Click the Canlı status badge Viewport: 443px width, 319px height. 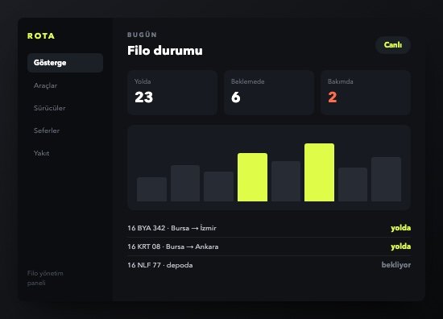click(393, 45)
